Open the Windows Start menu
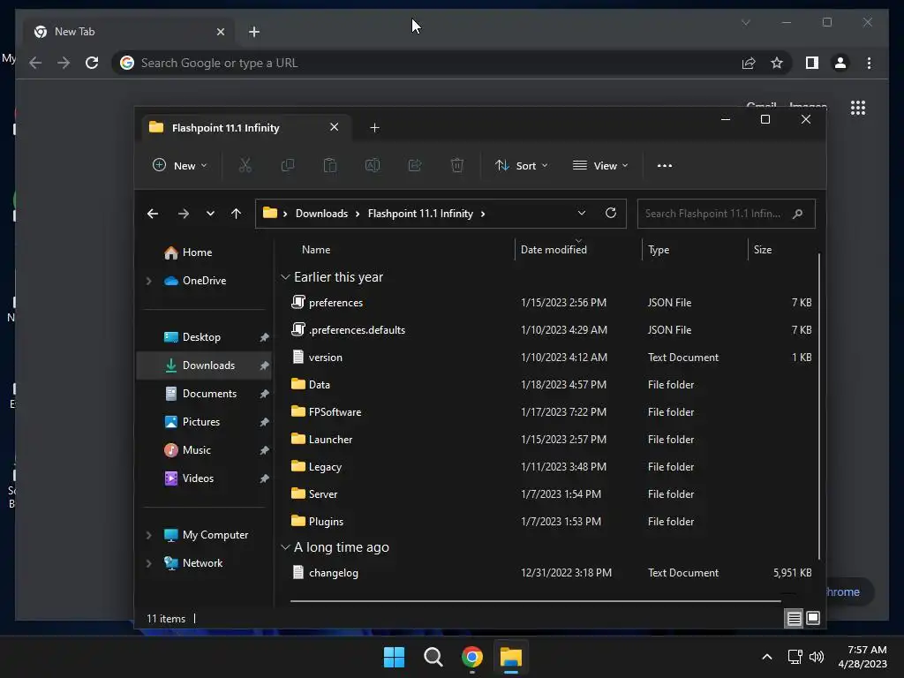Viewport: 904px width, 678px height. coord(394,657)
